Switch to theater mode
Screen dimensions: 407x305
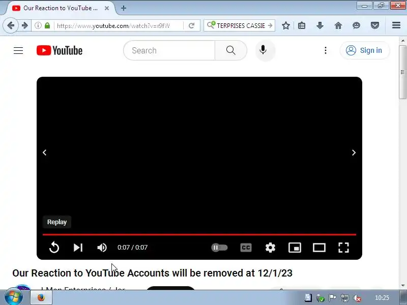click(x=319, y=248)
